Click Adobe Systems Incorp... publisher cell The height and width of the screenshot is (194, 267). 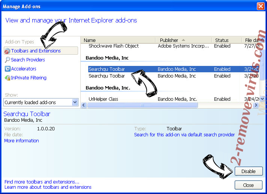point(183,46)
